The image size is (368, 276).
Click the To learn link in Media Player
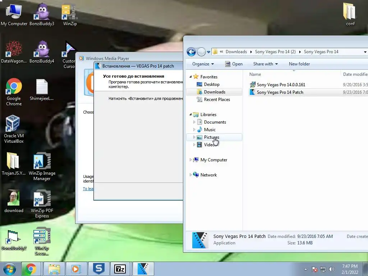pos(88,189)
